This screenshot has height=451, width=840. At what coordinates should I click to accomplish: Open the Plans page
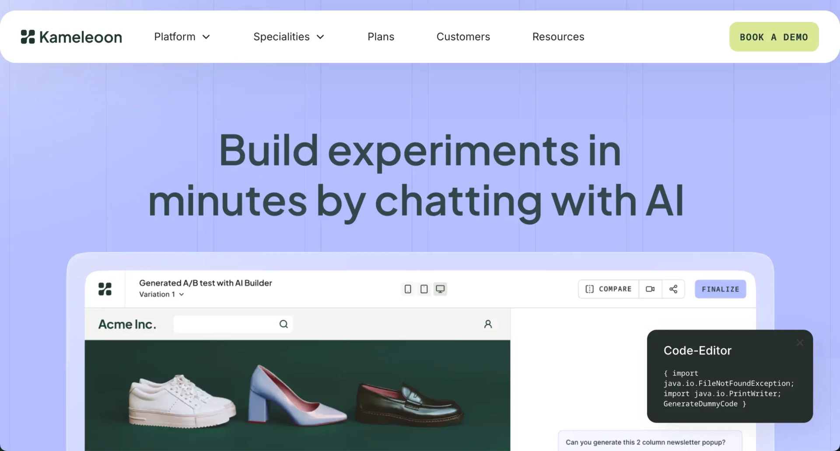tap(381, 37)
